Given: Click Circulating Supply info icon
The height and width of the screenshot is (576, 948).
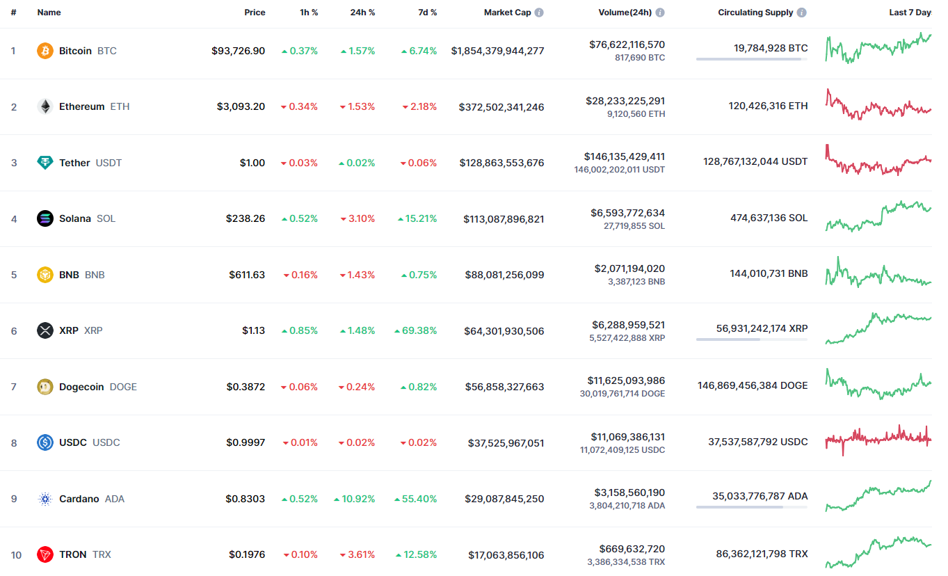Looking at the screenshot, I should pos(802,13).
